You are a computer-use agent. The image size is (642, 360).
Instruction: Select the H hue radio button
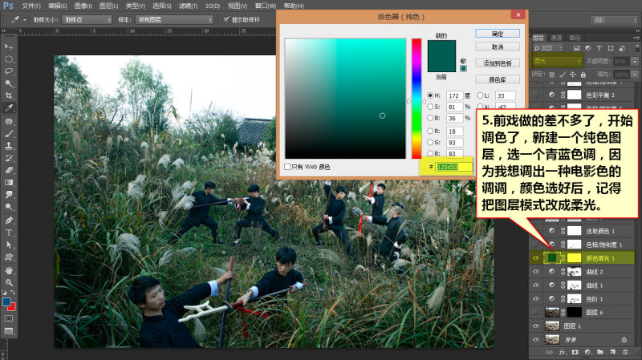pos(430,95)
